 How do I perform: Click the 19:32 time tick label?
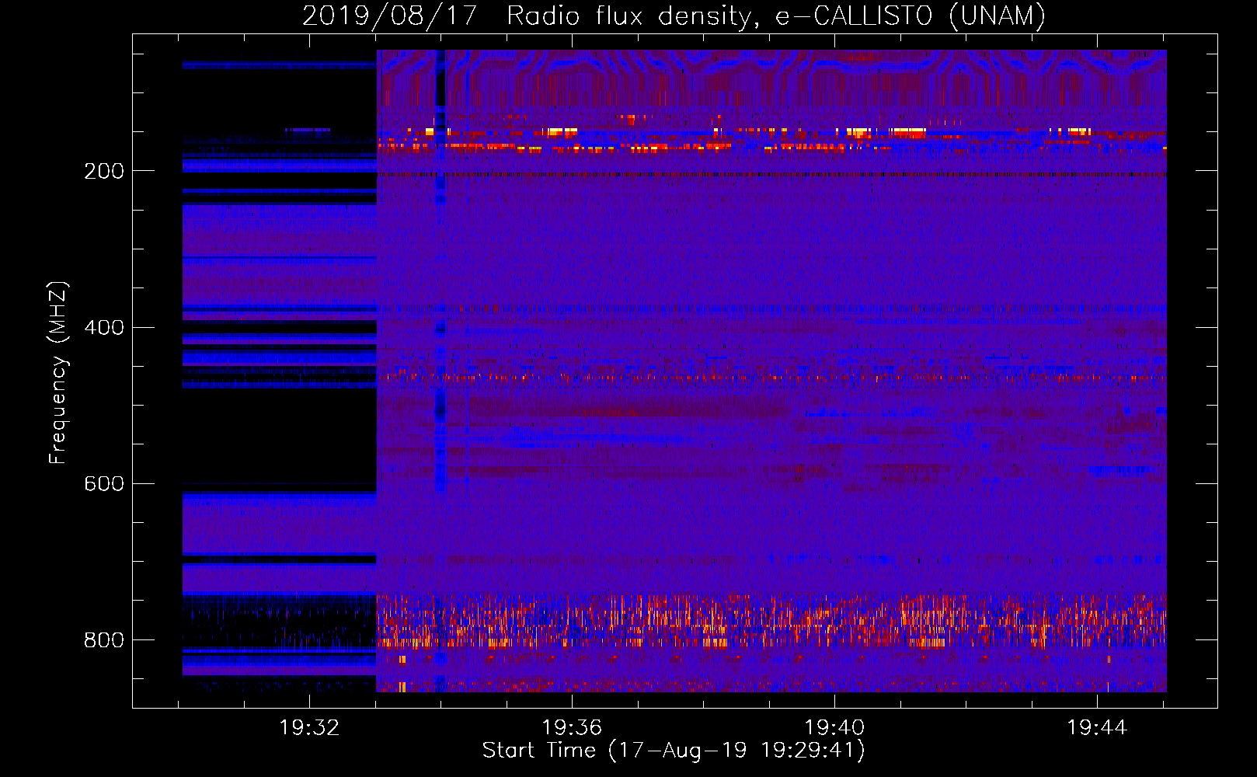coord(309,728)
